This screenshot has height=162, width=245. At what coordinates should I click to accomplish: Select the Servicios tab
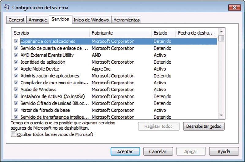(60, 19)
